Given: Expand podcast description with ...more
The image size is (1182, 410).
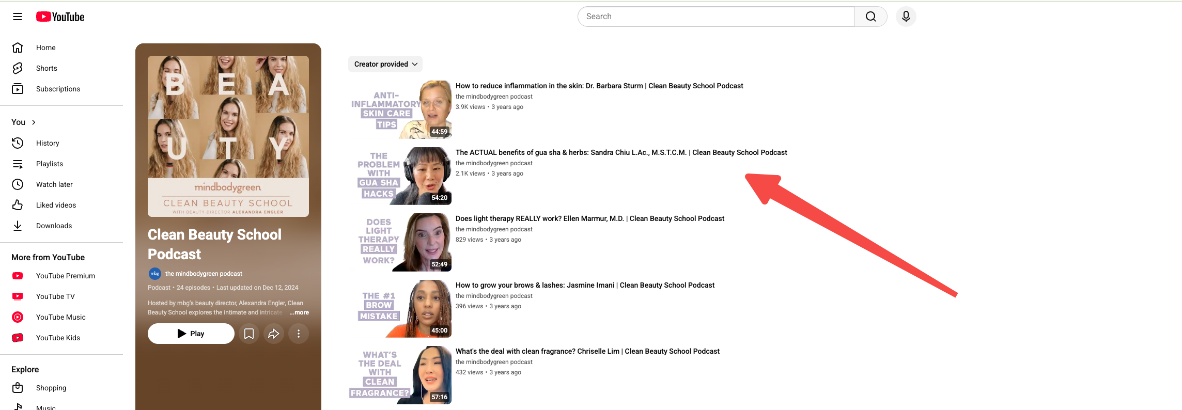Looking at the screenshot, I should tap(299, 312).
